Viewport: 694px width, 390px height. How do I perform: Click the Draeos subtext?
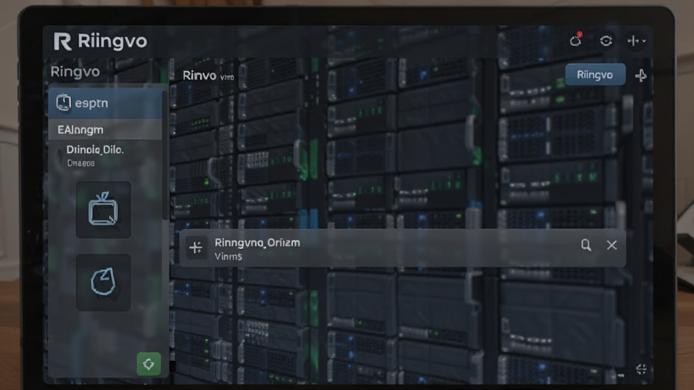[x=81, y=163]
